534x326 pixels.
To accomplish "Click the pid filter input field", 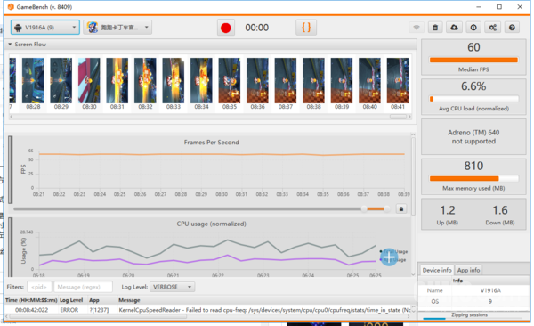I will (x=39, y=287).
